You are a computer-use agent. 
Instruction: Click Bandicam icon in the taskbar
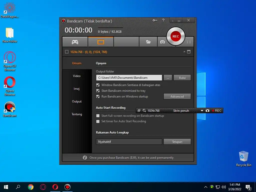(x=67, y=187)
